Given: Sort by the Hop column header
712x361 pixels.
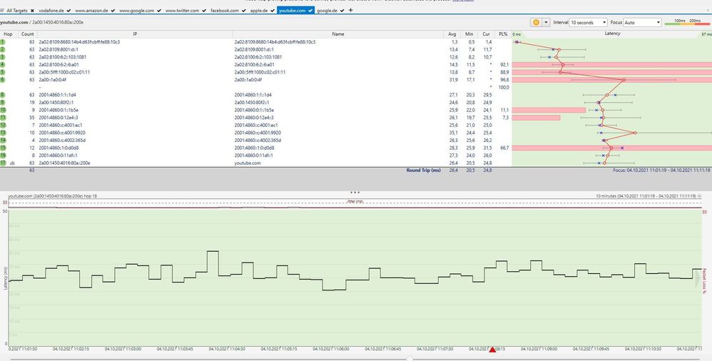Looking at the screenshot, I should click(8, 34).
